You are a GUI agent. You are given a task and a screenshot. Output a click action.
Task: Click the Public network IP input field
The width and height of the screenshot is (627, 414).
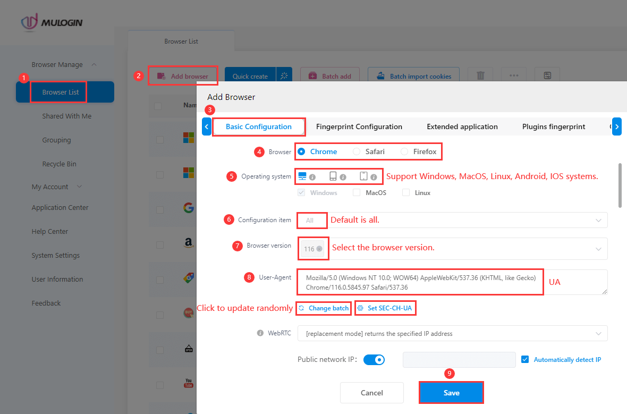[x=459, y=360]
